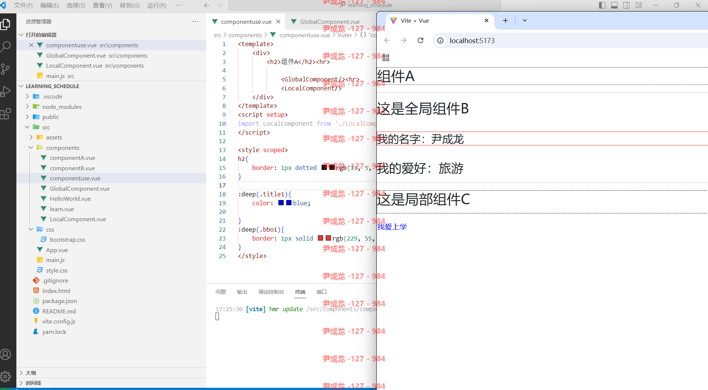Close the Vite + Vue browser tab
Image resolution: width=708 pixels, height=390 pixels.
(487, 20)
